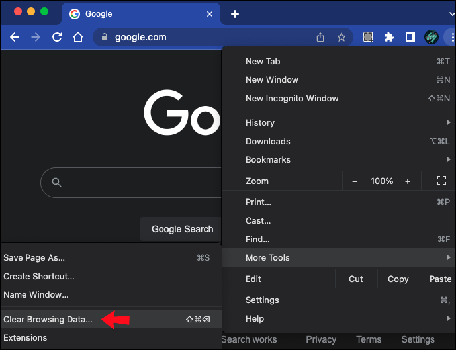Image resolution: width=456 pixels, height=350 pixels.
Task: Click Paste in the Edit row
Action: pyautogui.click(x=438, y=279)
